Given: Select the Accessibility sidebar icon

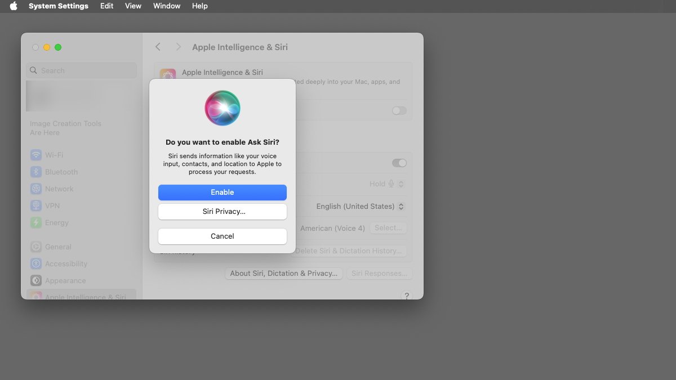Looking at the screenshot, I should coord(36,263).
